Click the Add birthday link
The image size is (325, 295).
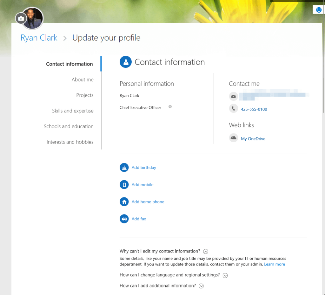(x=144, y=168)
